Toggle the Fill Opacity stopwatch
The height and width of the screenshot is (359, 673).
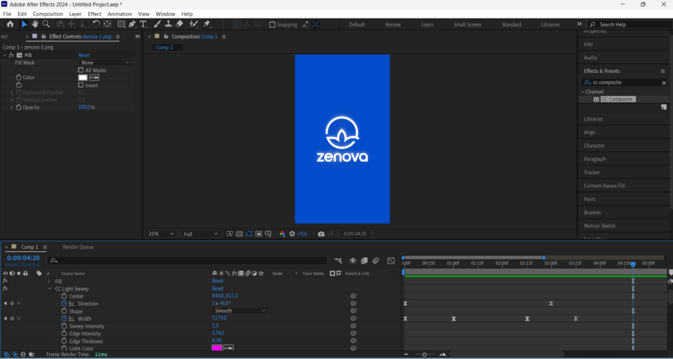tap(19, 107)
